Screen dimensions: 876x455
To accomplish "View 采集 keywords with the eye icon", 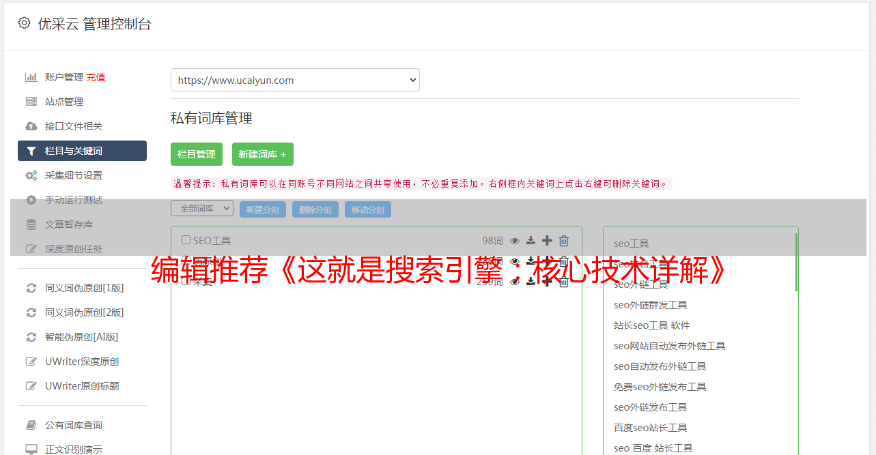I will coord(515,281).
